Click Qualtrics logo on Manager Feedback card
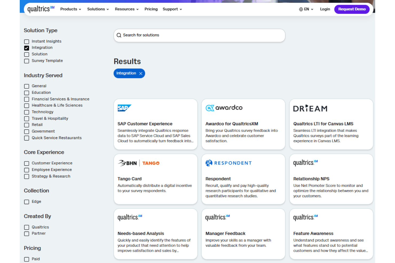Screen dimensions: 395x263 point(218,217)
